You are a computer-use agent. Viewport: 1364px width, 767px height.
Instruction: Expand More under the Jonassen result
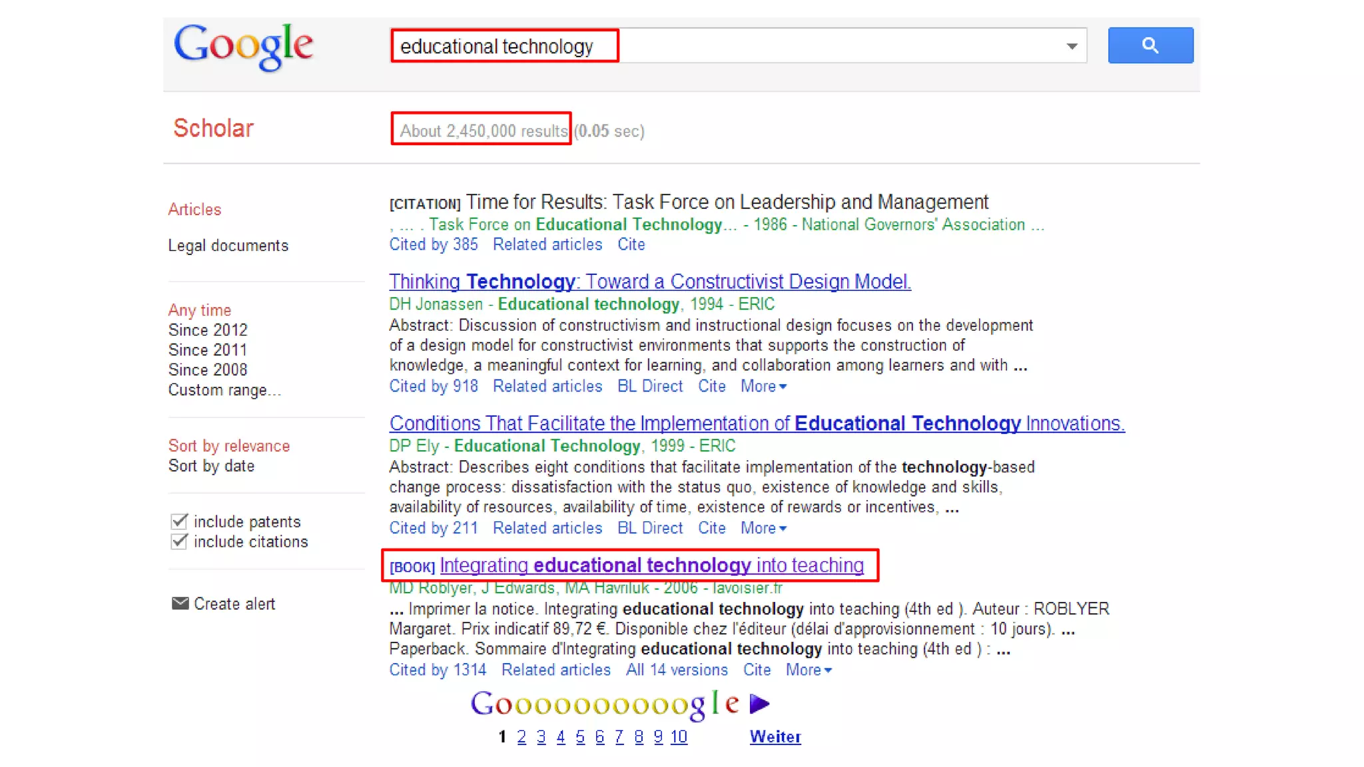coord(763,386)
